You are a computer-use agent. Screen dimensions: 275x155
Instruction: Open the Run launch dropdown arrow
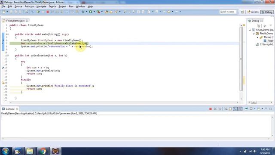pos(94,12)
